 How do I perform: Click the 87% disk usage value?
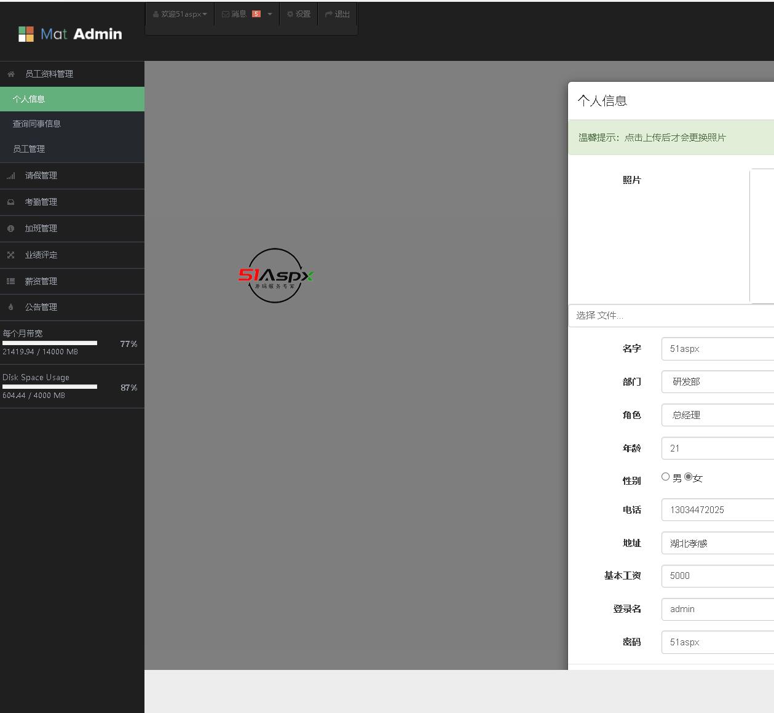click(x=128, y=388)
